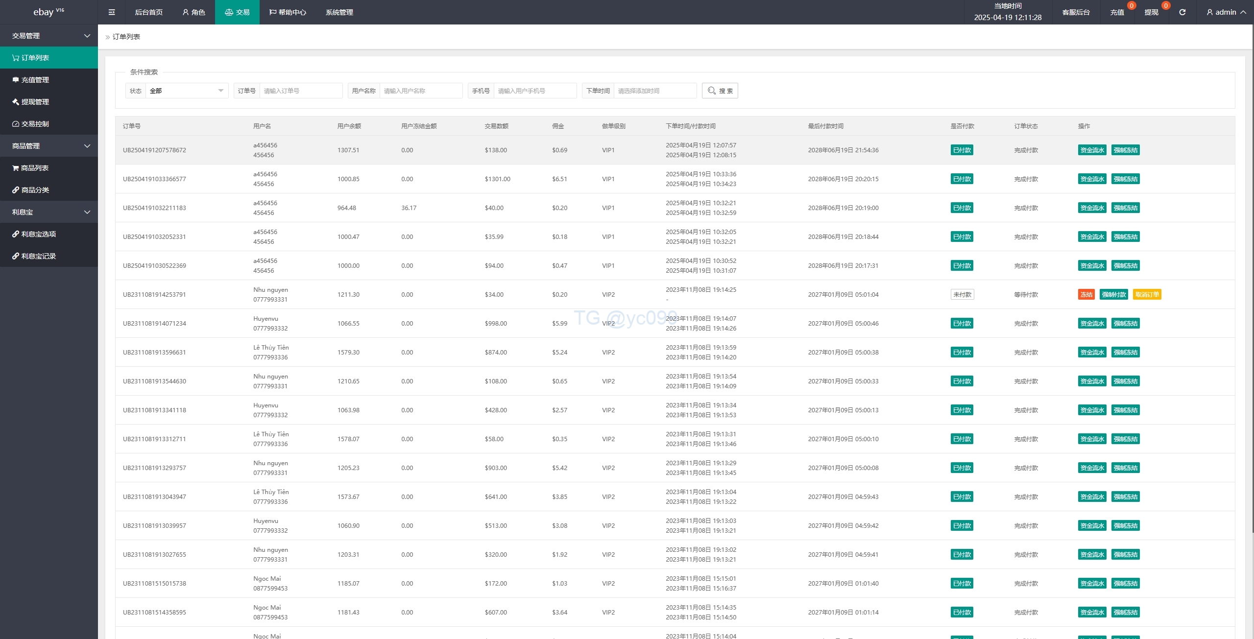This screenshot has width=1254, height=639.
Task: Open the 状态 全部 dropdown
Action: pyautogui.click(x=186, y=91)
